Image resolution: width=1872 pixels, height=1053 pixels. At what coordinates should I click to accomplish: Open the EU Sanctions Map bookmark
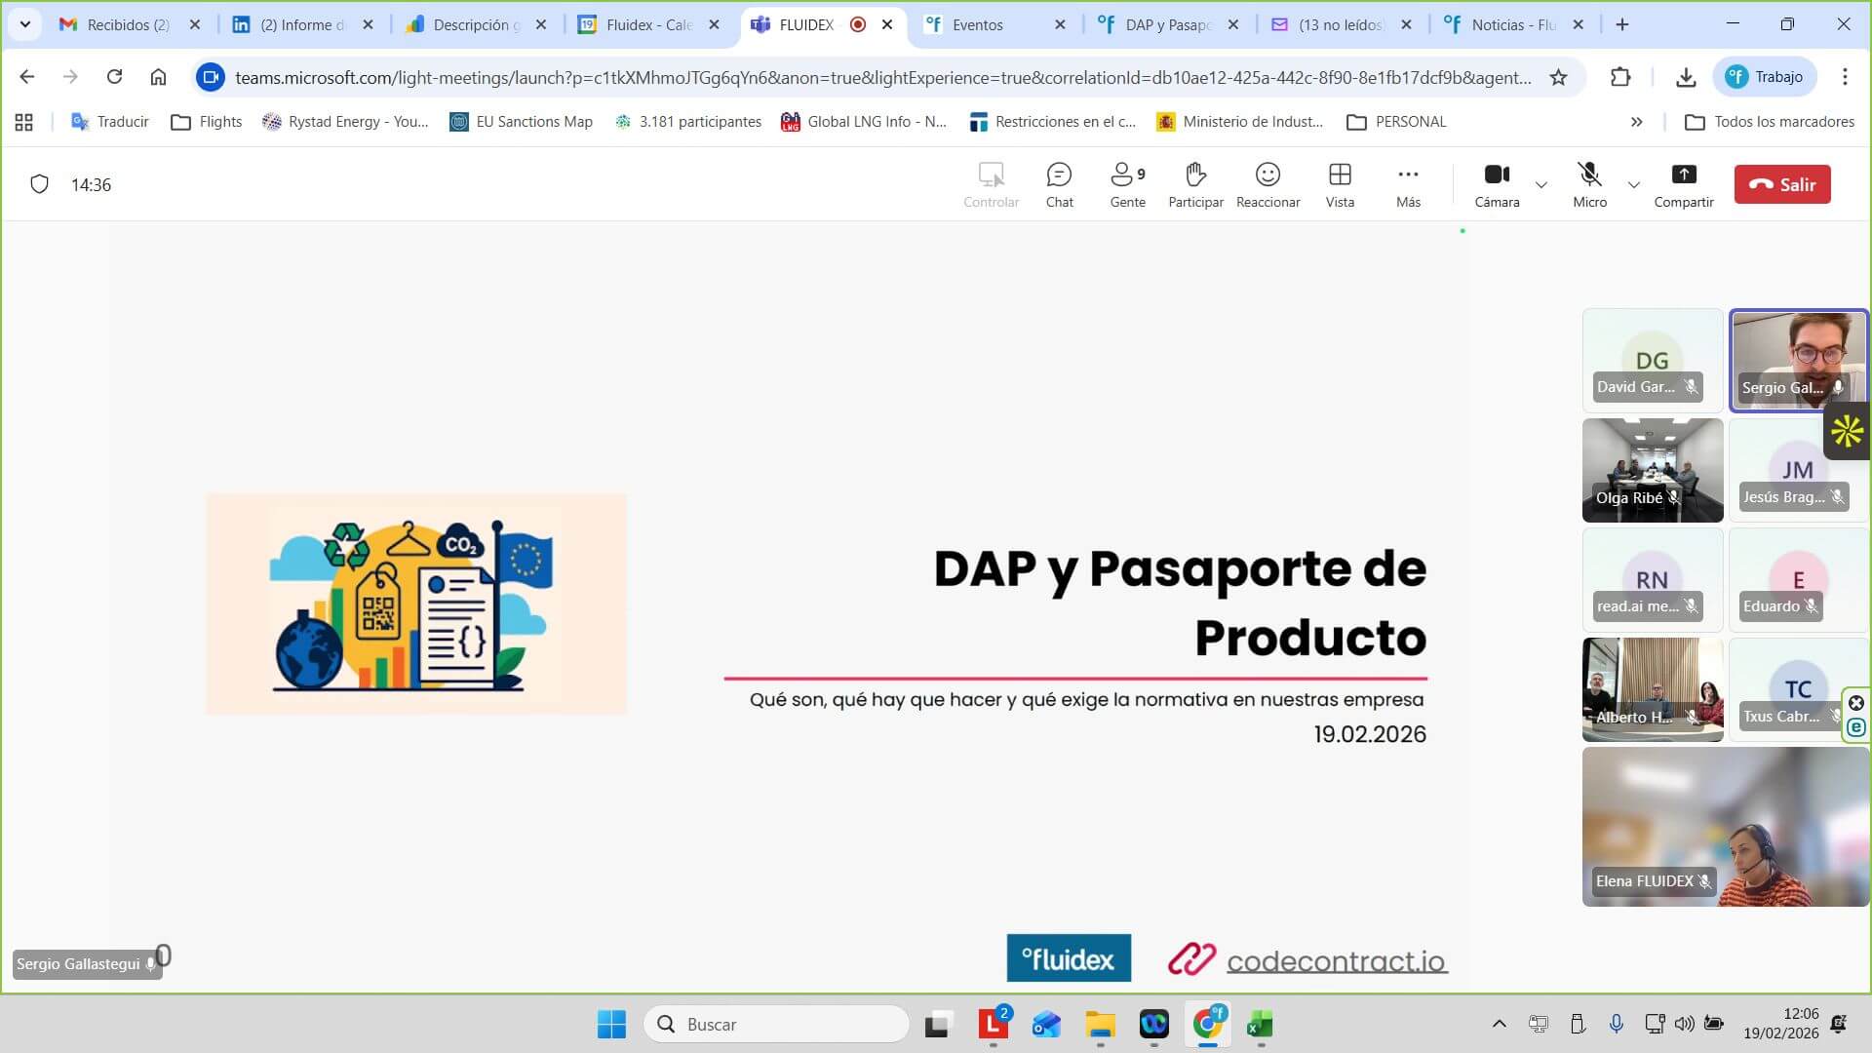coord(522,122)
